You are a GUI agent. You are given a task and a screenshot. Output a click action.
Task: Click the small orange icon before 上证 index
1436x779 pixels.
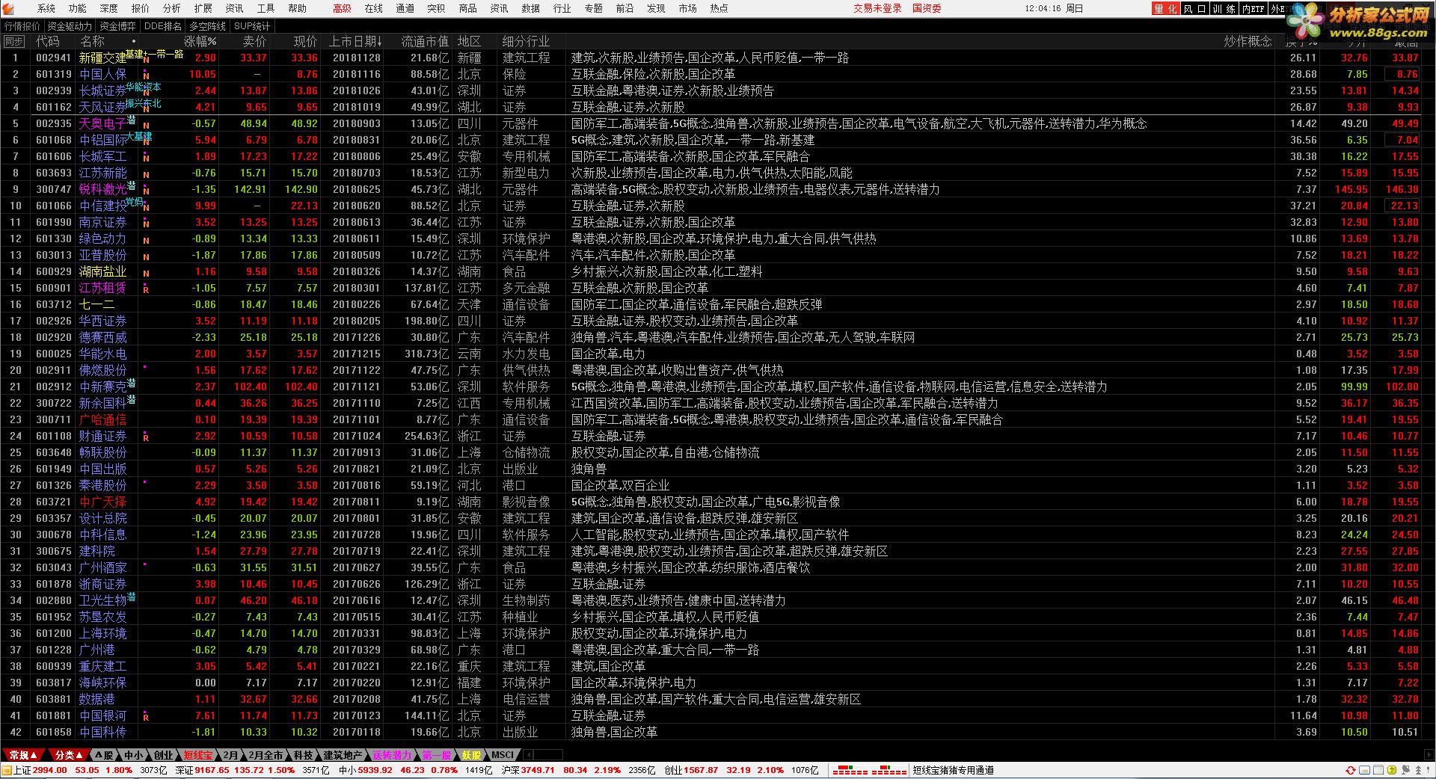(7, 770)
